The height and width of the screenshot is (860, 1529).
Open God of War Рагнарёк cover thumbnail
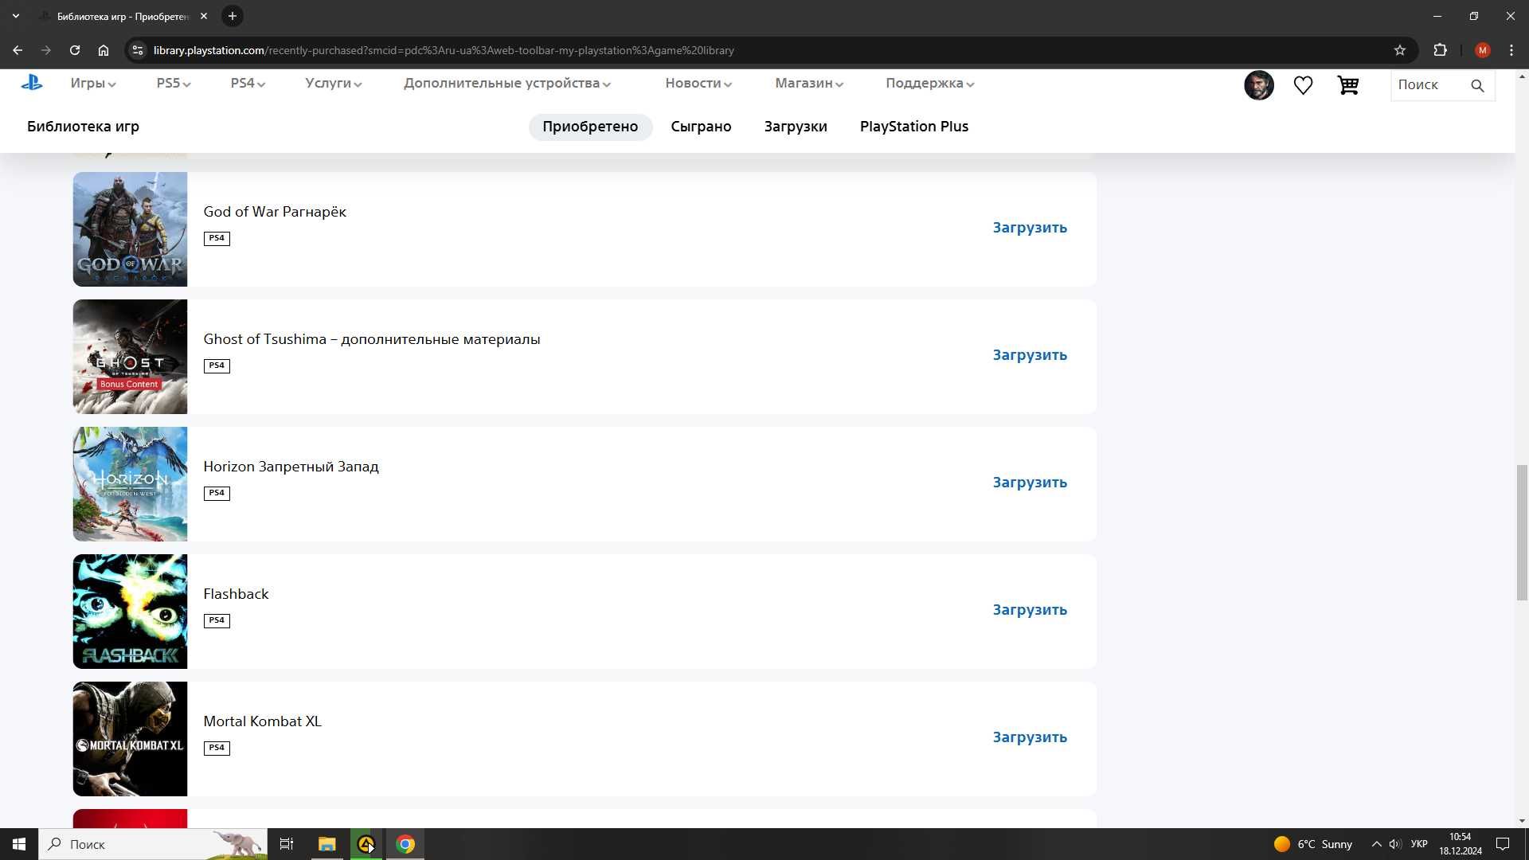tap(130, 229)
